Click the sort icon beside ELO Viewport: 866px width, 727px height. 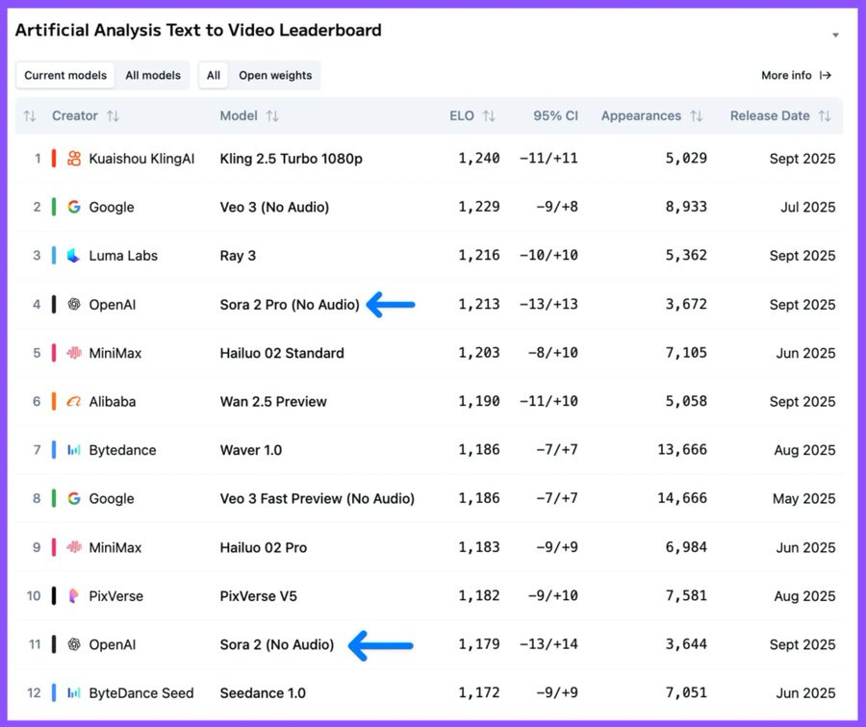pos(489,116)
